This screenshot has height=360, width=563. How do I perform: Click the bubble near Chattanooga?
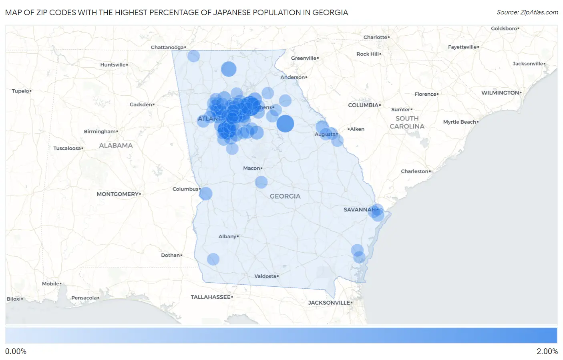pyautogui.click(x=193, y=56)
